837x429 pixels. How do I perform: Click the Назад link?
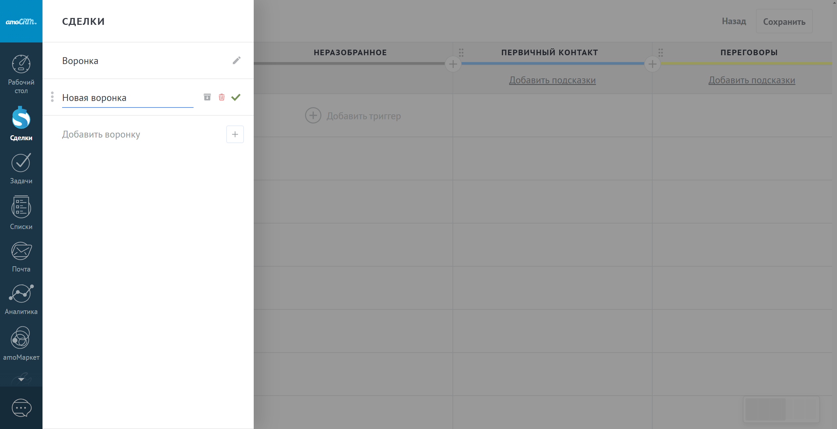pyautogui.click(x=734, y=21)
